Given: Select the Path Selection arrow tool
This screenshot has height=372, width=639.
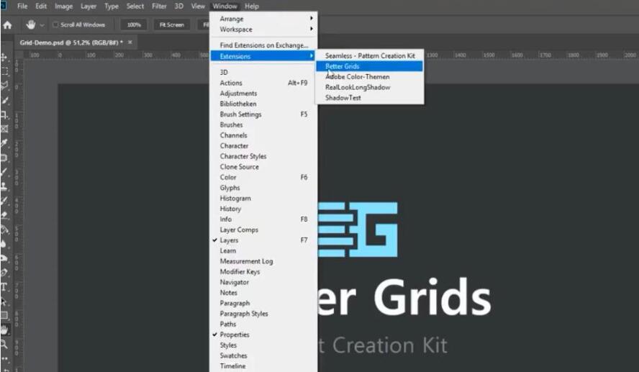Looking at the screenshot, I should 4,301.
